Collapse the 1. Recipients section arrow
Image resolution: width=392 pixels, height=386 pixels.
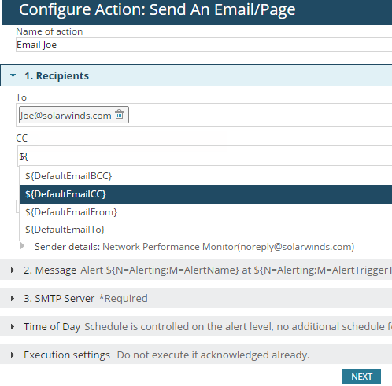pos(13,75)
